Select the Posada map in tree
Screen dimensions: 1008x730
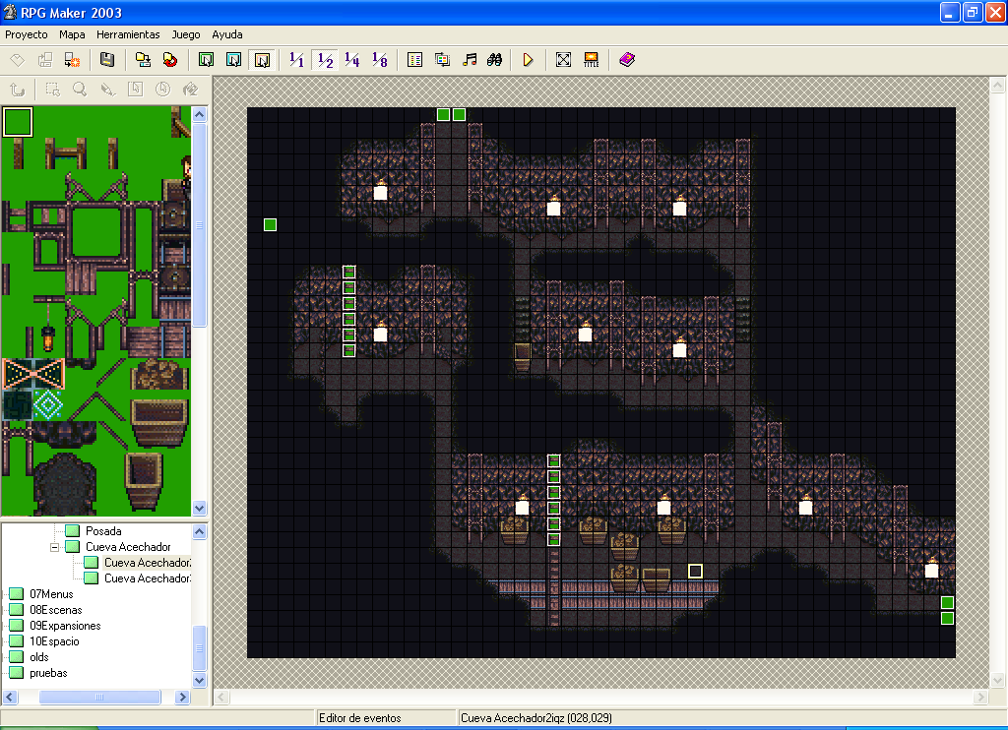pyautogui.click(x=102, y=531)
